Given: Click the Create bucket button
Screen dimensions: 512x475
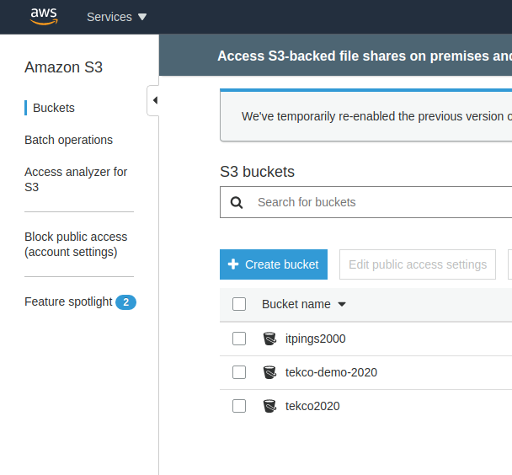Looking at the screenshot, I should pyautogui.click(x=274, y=264).
